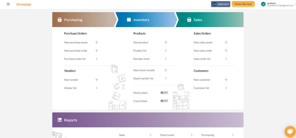Go to Sales order list
The height and width of the screenshot is (138, 296).
point(202,59)
